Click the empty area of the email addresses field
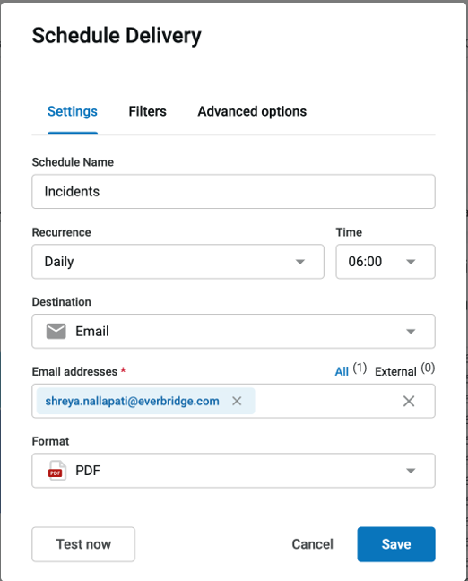The width and height of the screenshot is (468, 581). (326, 401)
